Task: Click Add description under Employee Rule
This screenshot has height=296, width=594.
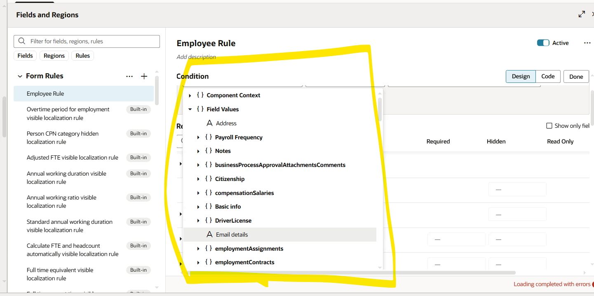Action: [196, 57]
